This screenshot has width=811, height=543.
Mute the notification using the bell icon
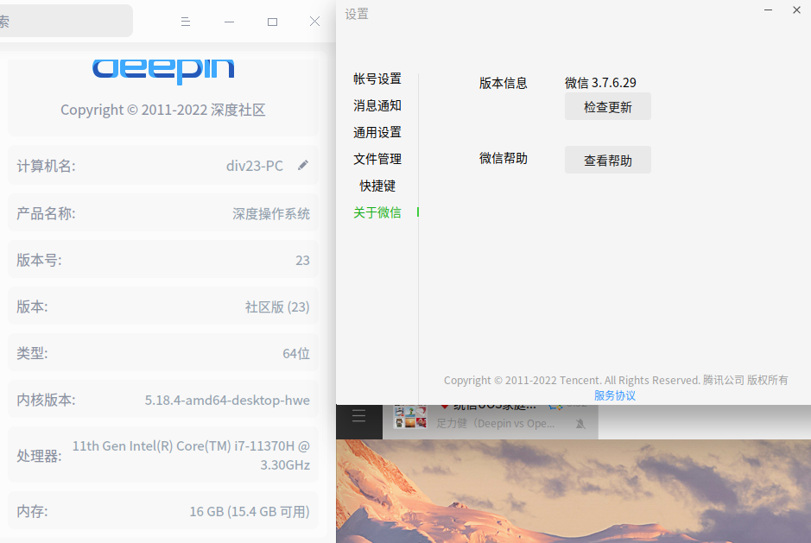[x=581, y=422]
